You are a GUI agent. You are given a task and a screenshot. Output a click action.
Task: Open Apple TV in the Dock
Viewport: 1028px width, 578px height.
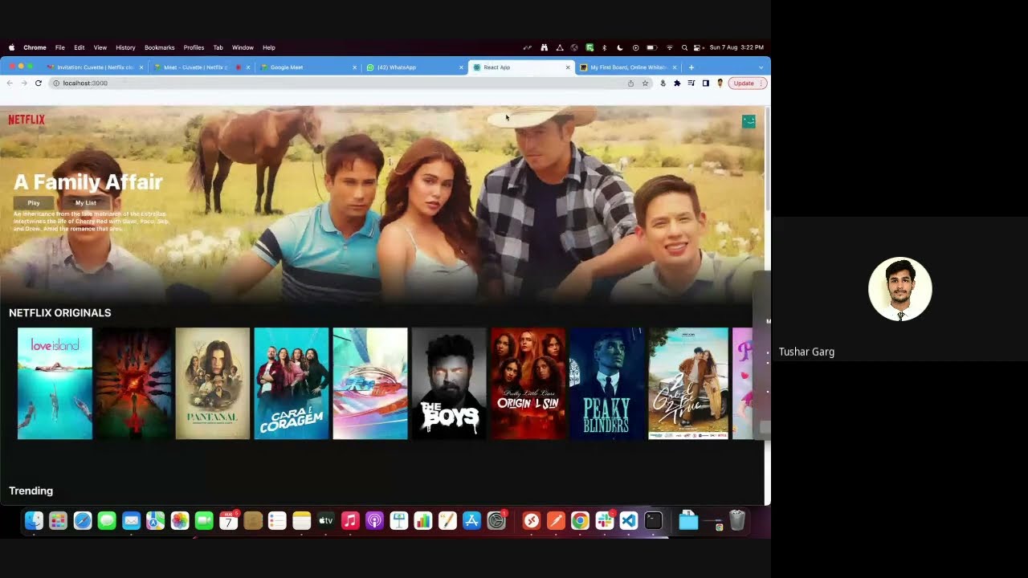tap(326, 521)
